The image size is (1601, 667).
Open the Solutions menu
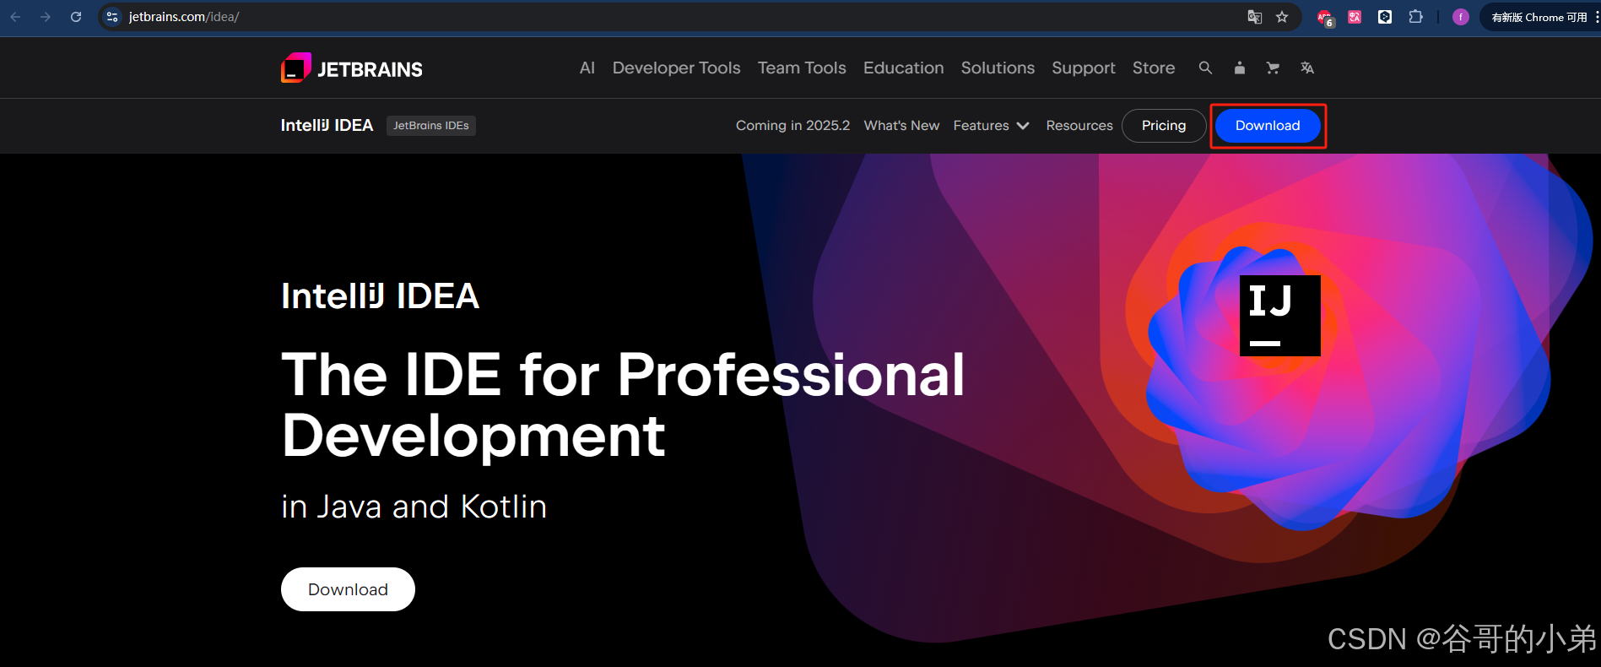(998, 68)
